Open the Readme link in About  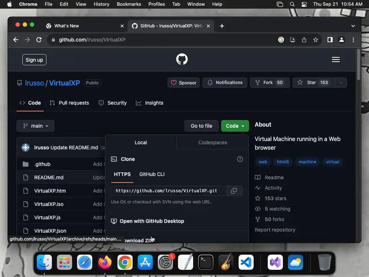tap(270, 177)
